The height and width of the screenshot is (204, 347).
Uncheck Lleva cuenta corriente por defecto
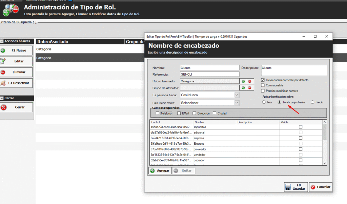[x=263, y=80]
